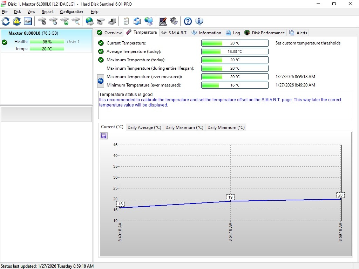Screen dimensions: 359x269
Task: Click the notepad document toolbar icon
Action: [x=126, y=21]
